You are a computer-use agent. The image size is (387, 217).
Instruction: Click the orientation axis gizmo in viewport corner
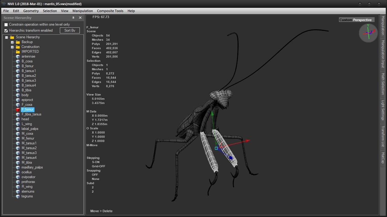click(368, 33)
